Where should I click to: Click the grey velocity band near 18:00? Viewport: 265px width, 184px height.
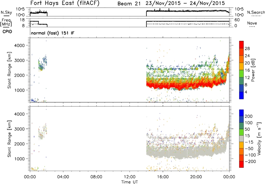[180, 152]
